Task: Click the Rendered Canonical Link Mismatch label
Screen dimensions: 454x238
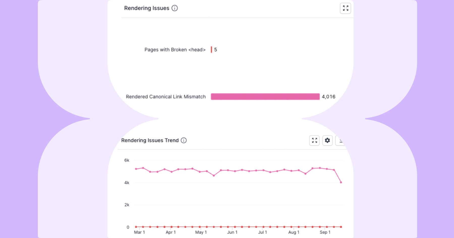Action: (166, 97)
